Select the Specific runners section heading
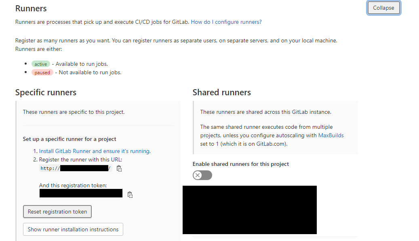 point(45,92)
